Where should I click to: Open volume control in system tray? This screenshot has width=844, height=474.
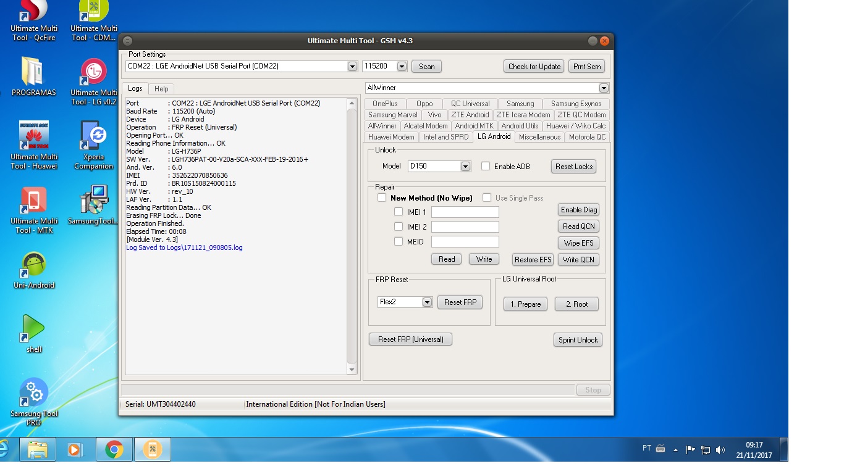pos(720,450)
